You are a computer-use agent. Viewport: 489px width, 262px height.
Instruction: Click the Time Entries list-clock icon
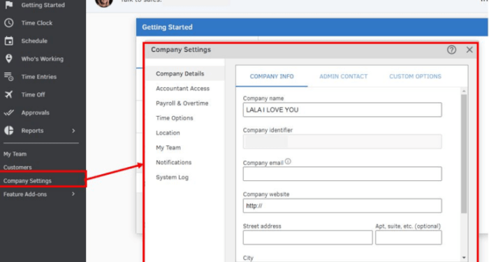pyautogui.click(x=8, y=76)
